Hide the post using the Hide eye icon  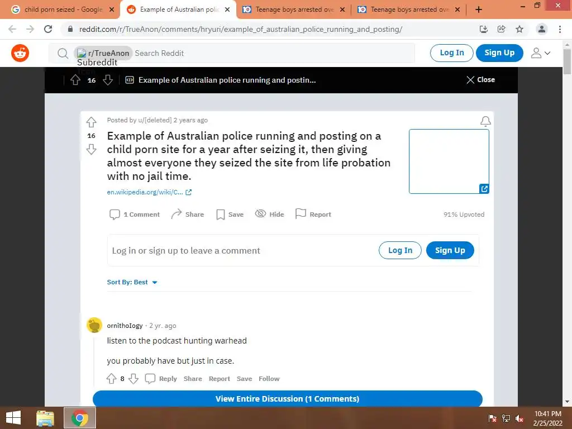(269, 214)
